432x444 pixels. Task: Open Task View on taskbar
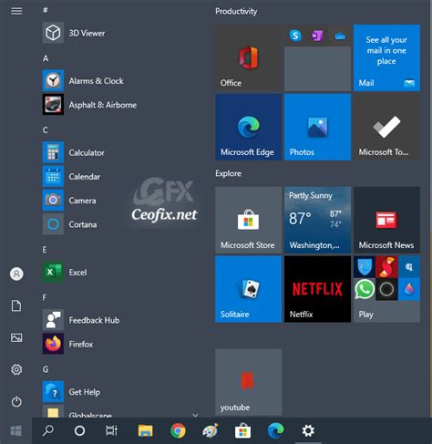click(111, 430)
